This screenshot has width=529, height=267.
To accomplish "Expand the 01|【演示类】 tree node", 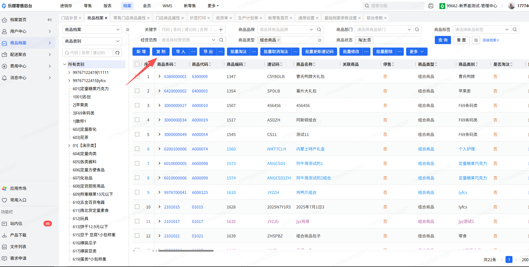I will [69, 146].
